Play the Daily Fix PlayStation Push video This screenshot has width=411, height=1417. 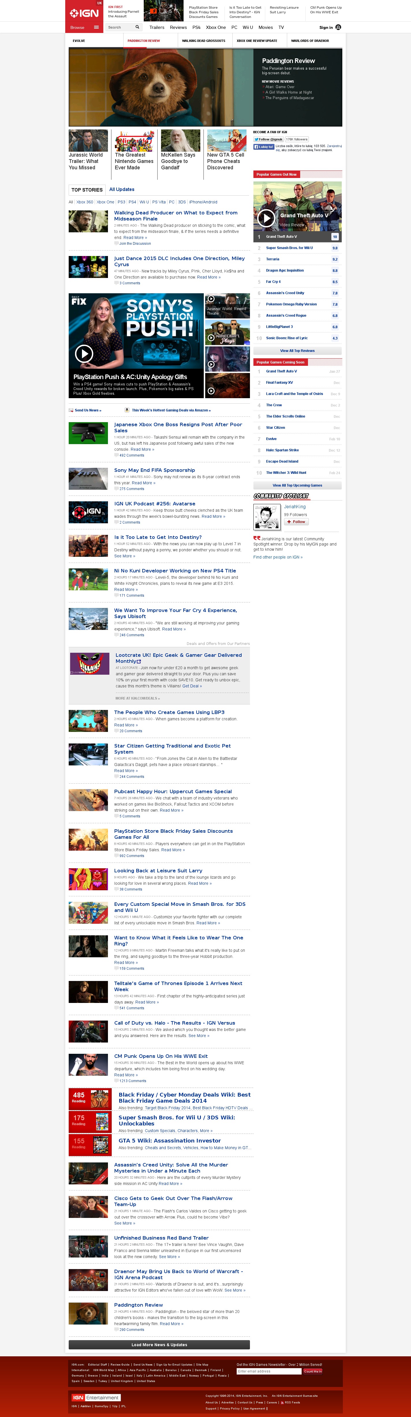coord(83,354)
